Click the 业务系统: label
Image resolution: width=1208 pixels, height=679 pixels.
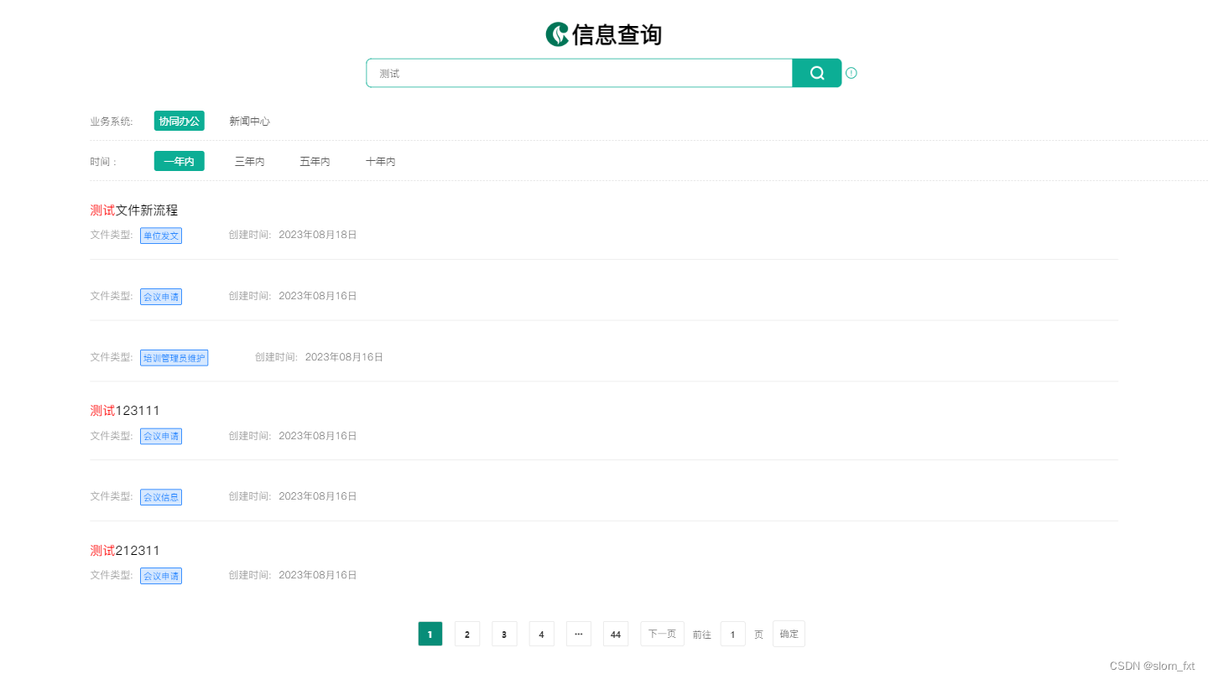click(112, 122)
